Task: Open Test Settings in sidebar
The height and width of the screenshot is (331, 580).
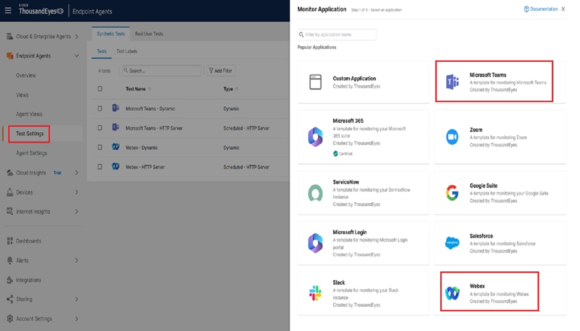Action: (30, 134)
